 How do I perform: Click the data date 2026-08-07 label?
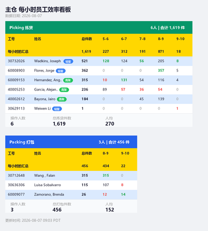24,16
